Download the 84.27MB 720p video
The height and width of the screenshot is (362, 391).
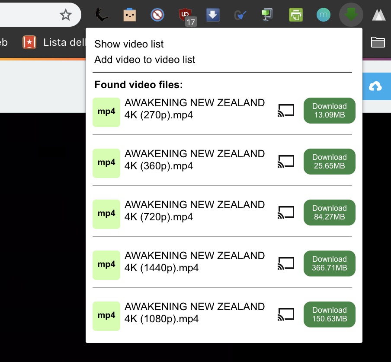[x=329, y=213]
